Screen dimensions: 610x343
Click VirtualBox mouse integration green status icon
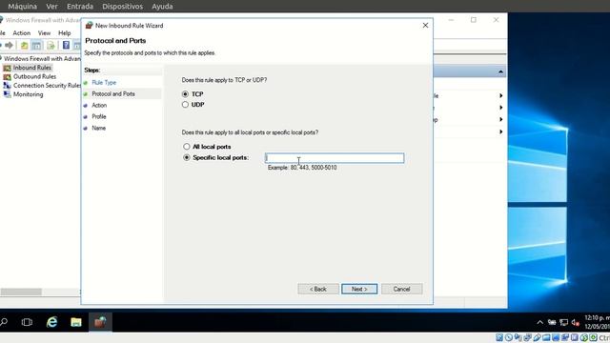584,337
